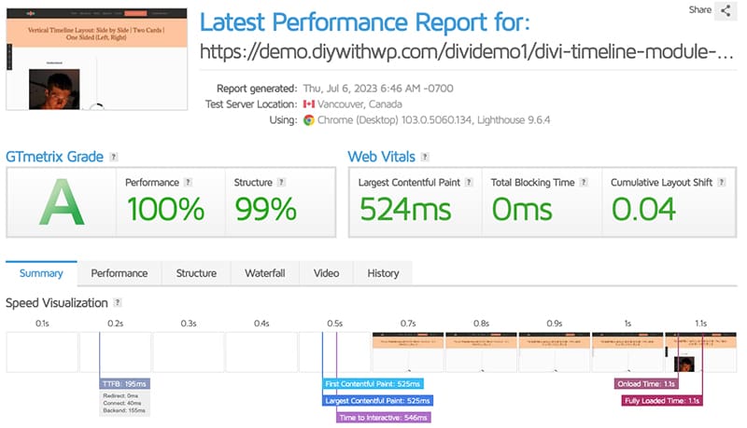Click Total Blocking Time help icon
The height and width of the screenshot is (428, 747).
(583, 182)
